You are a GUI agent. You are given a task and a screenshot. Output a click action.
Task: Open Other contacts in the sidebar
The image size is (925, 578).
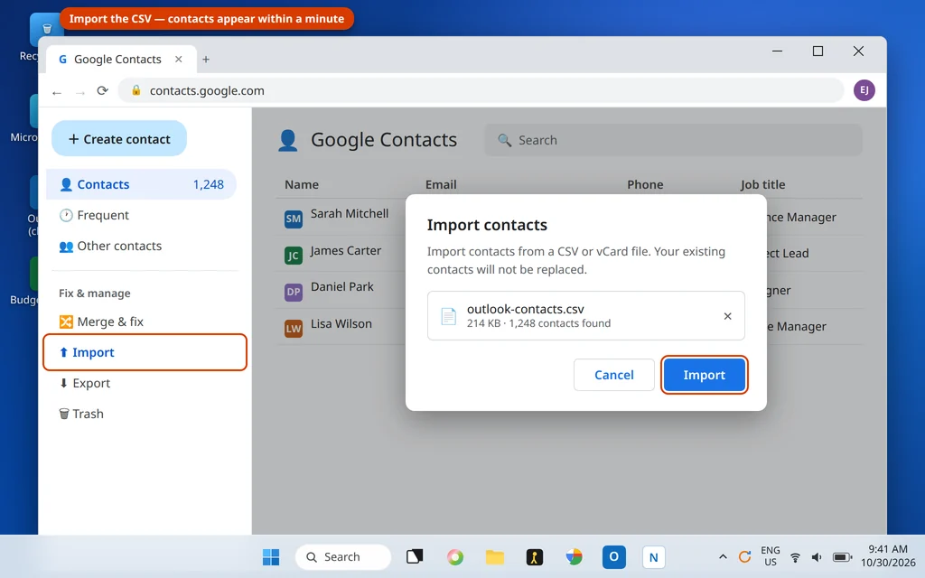pyautogui.click(x=141, y=246)
